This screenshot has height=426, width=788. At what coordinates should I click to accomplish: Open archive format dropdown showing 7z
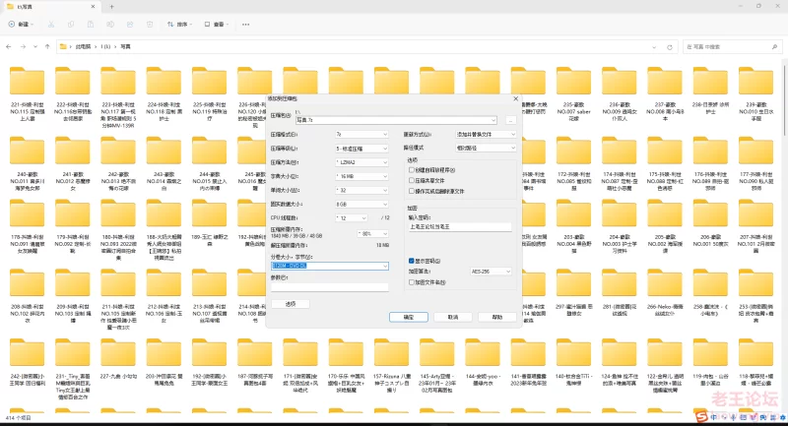361,135
